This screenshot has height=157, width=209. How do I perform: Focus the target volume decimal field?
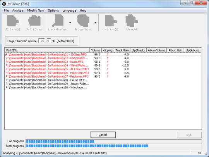coord(49,41)
